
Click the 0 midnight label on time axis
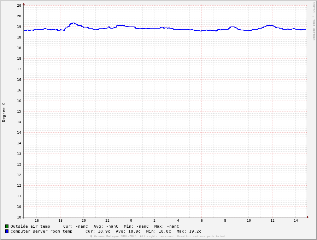pos(131,221)
